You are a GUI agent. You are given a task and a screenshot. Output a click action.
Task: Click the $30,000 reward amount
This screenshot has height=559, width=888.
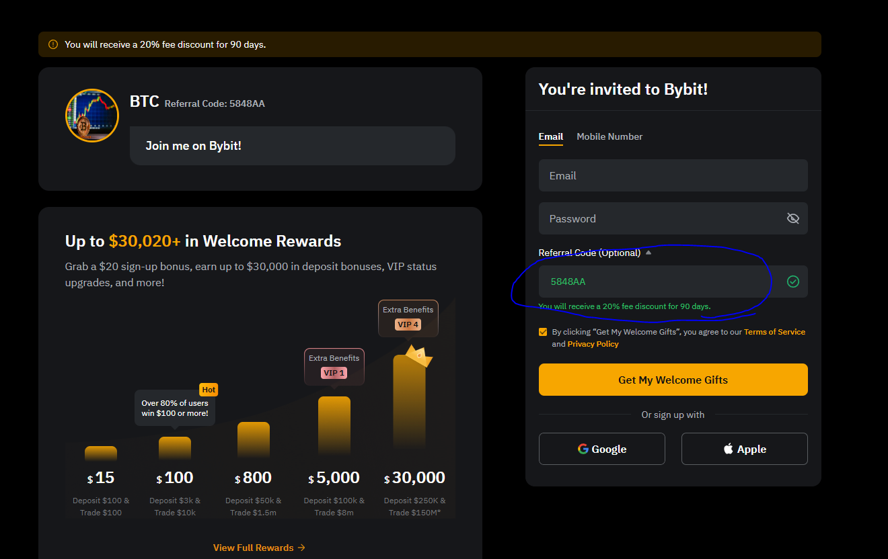414,478
